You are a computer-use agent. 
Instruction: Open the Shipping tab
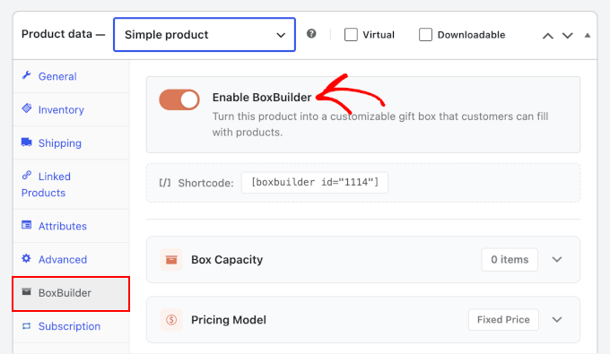[71, 143]
